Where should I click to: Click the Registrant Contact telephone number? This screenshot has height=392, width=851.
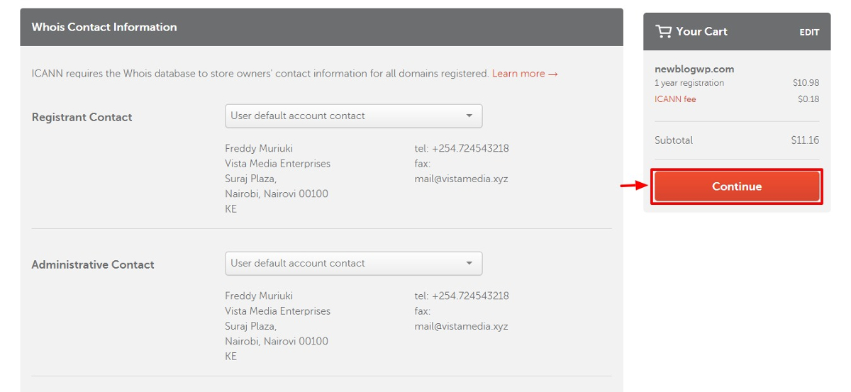462,149
